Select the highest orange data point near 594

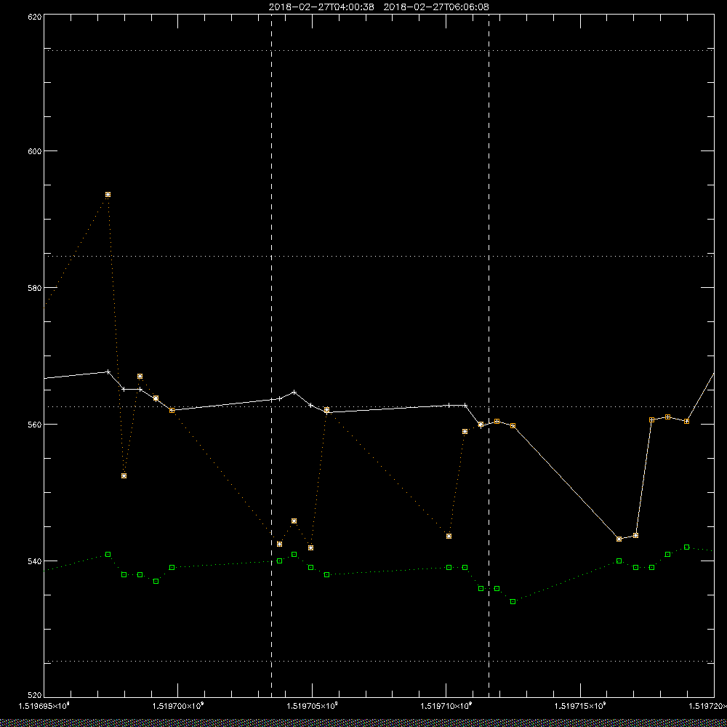[x=108, y=195]
